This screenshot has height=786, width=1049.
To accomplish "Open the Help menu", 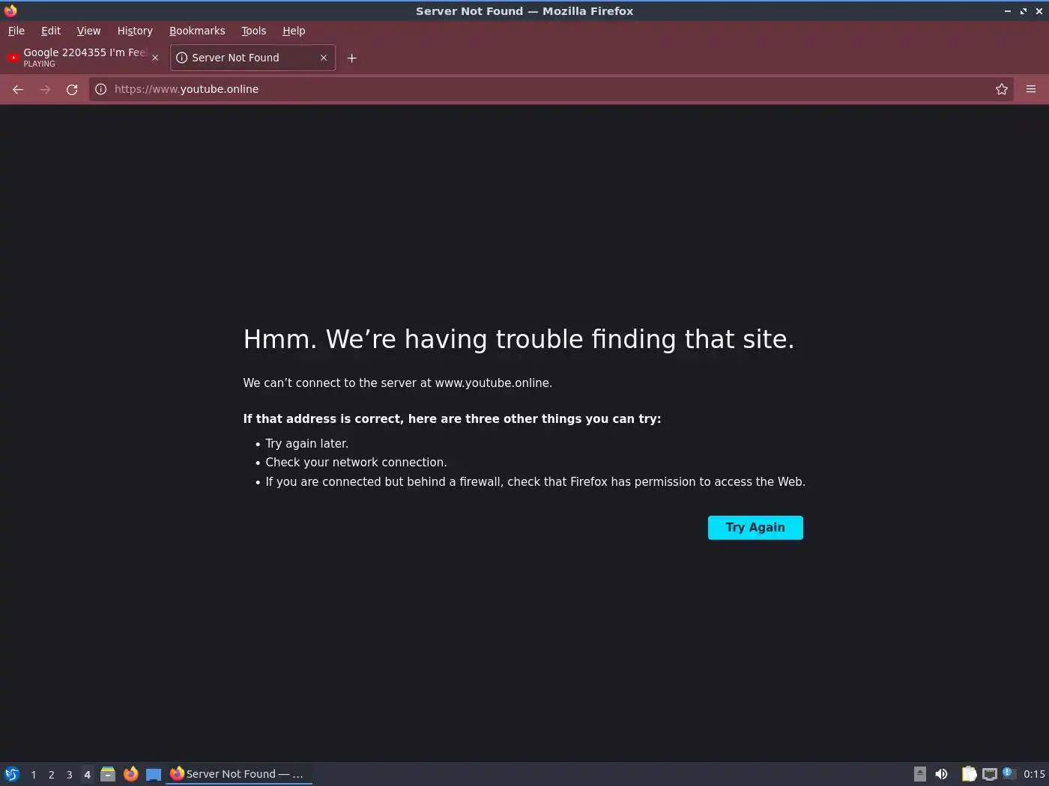I will 294,31.
